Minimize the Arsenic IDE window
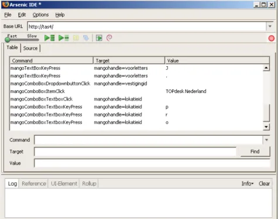 pyautogui.click(x=256, y=5)
